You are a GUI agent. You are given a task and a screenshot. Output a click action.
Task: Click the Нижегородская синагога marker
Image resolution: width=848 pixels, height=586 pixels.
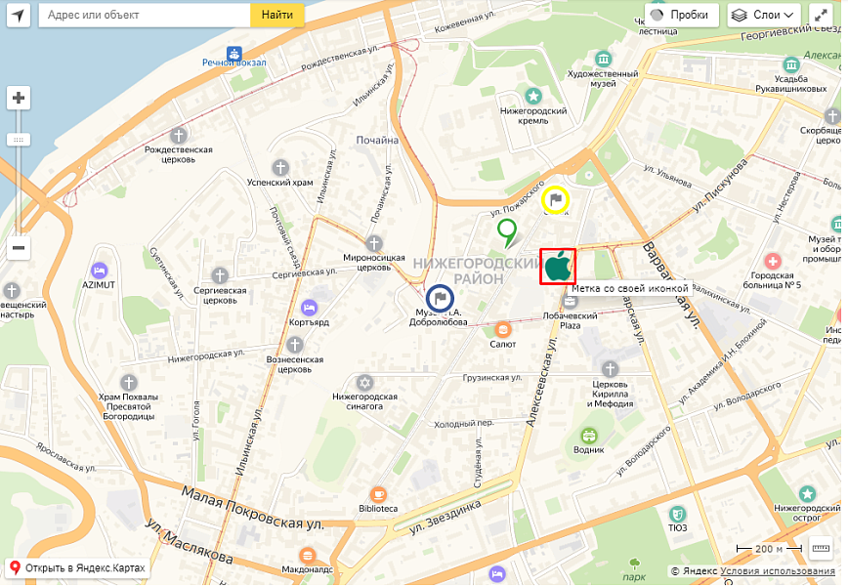tap(365, 383)
